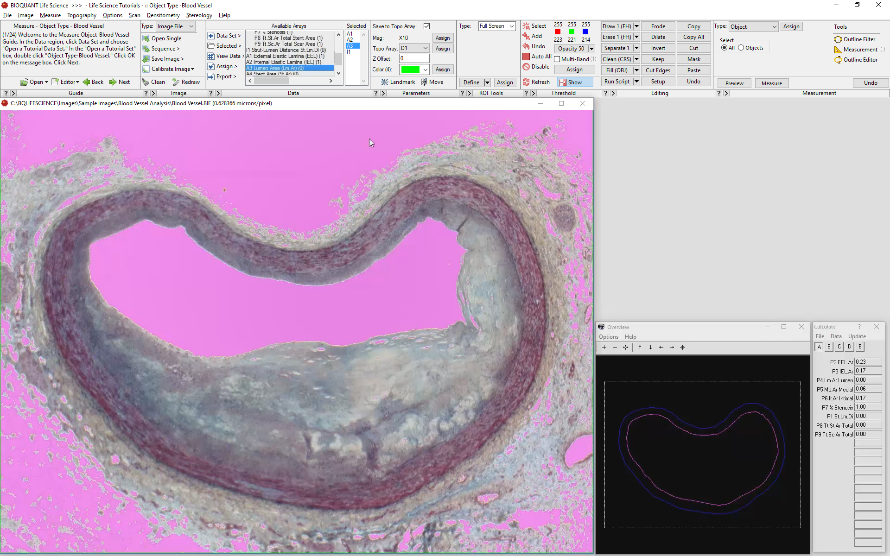Refresh the threshold
Image resolution: width=890 pixels, height=556 pixels.
(x=536, y=82)
